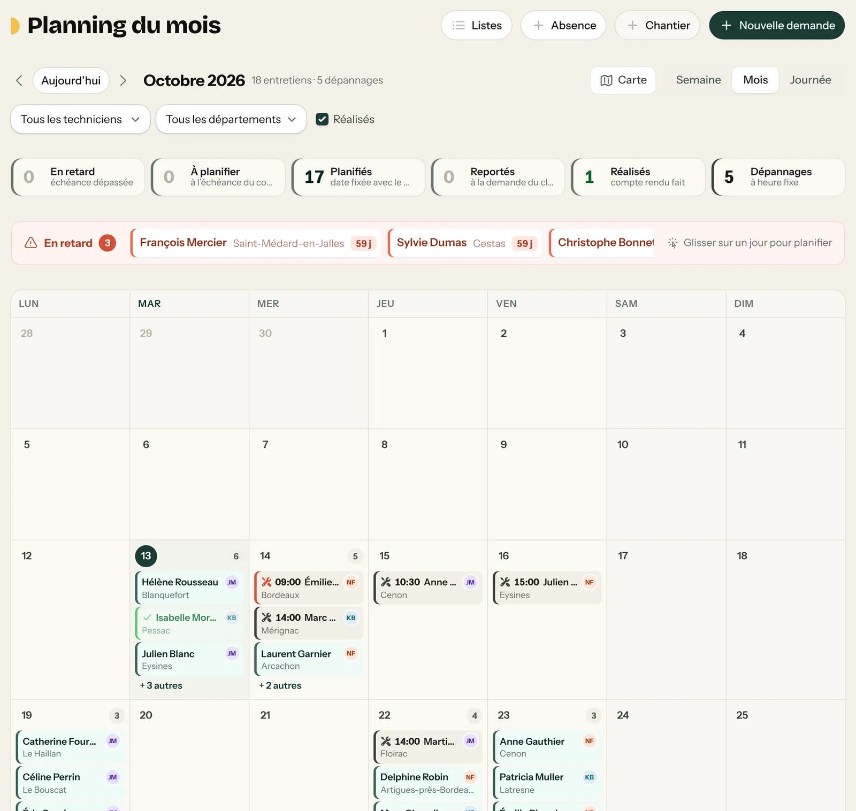Click NF badge on Laurent Garnier event

(351, 653)
